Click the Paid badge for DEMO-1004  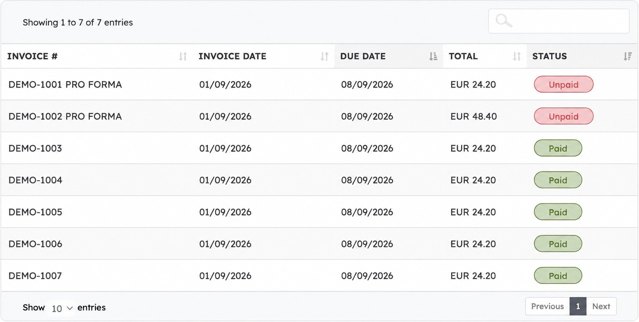point(558,180)
